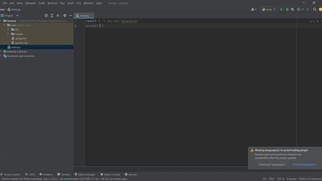Open the File menu
The image size is (322, 181).
5,3
